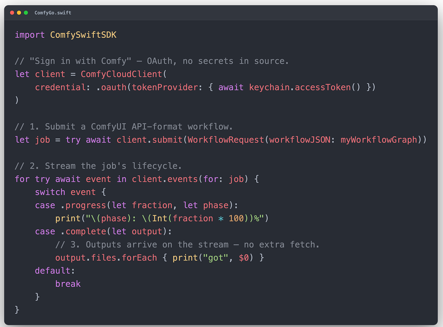This screenshot has width=443, height=327.
Task: Click the $0 closure argument
Action: point(244,257)
